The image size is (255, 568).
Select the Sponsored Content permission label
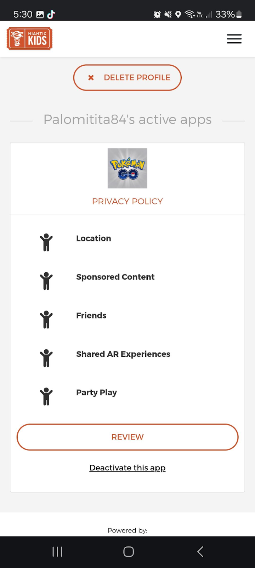click(x=115, y=277)
